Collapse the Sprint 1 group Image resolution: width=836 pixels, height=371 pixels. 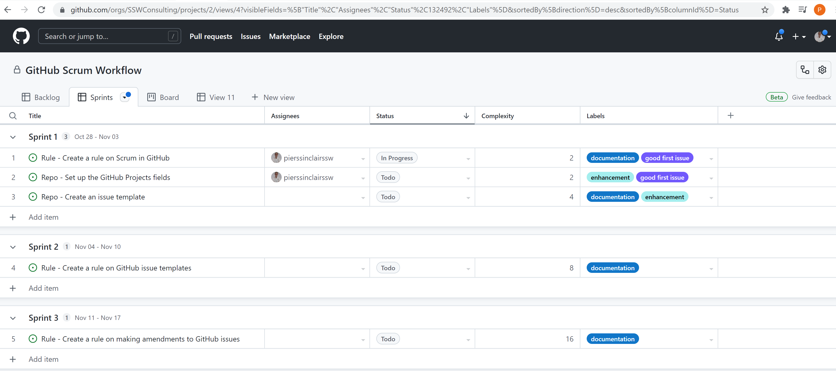13,137
